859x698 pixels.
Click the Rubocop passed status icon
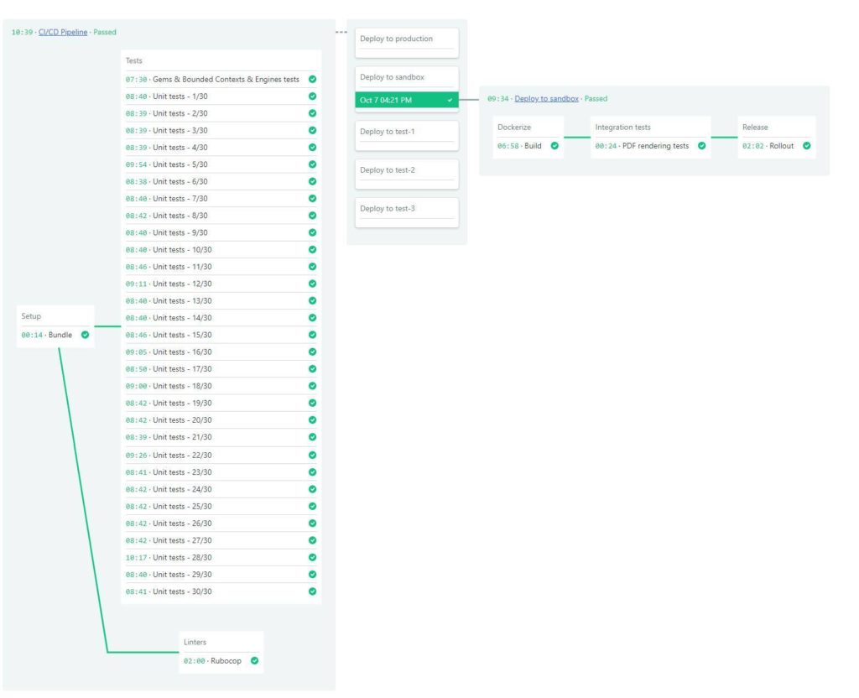point(254,661)
